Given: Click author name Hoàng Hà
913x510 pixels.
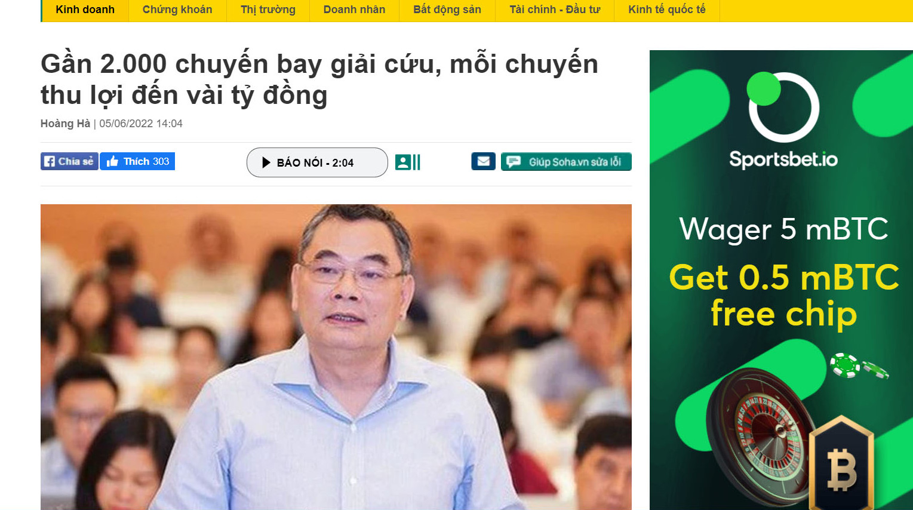Looking at the screenshot, I should coord(65,124).
